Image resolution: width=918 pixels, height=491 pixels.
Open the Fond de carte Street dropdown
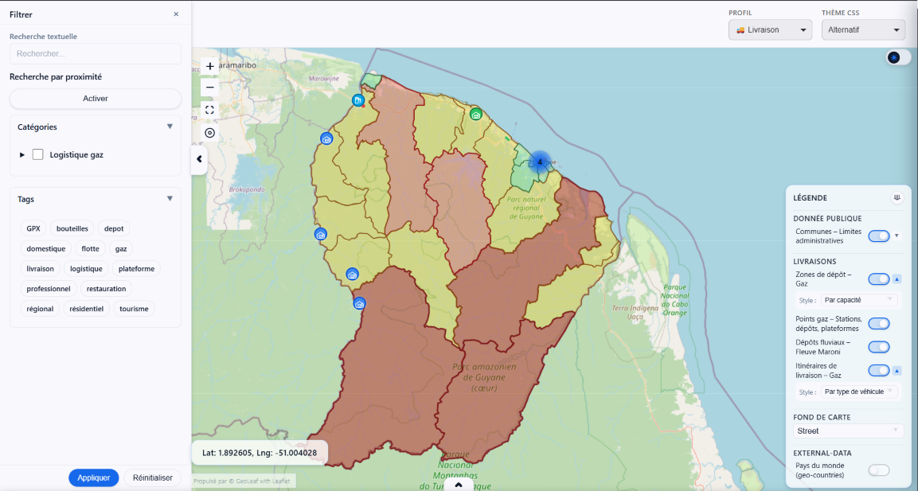point(848,431)
